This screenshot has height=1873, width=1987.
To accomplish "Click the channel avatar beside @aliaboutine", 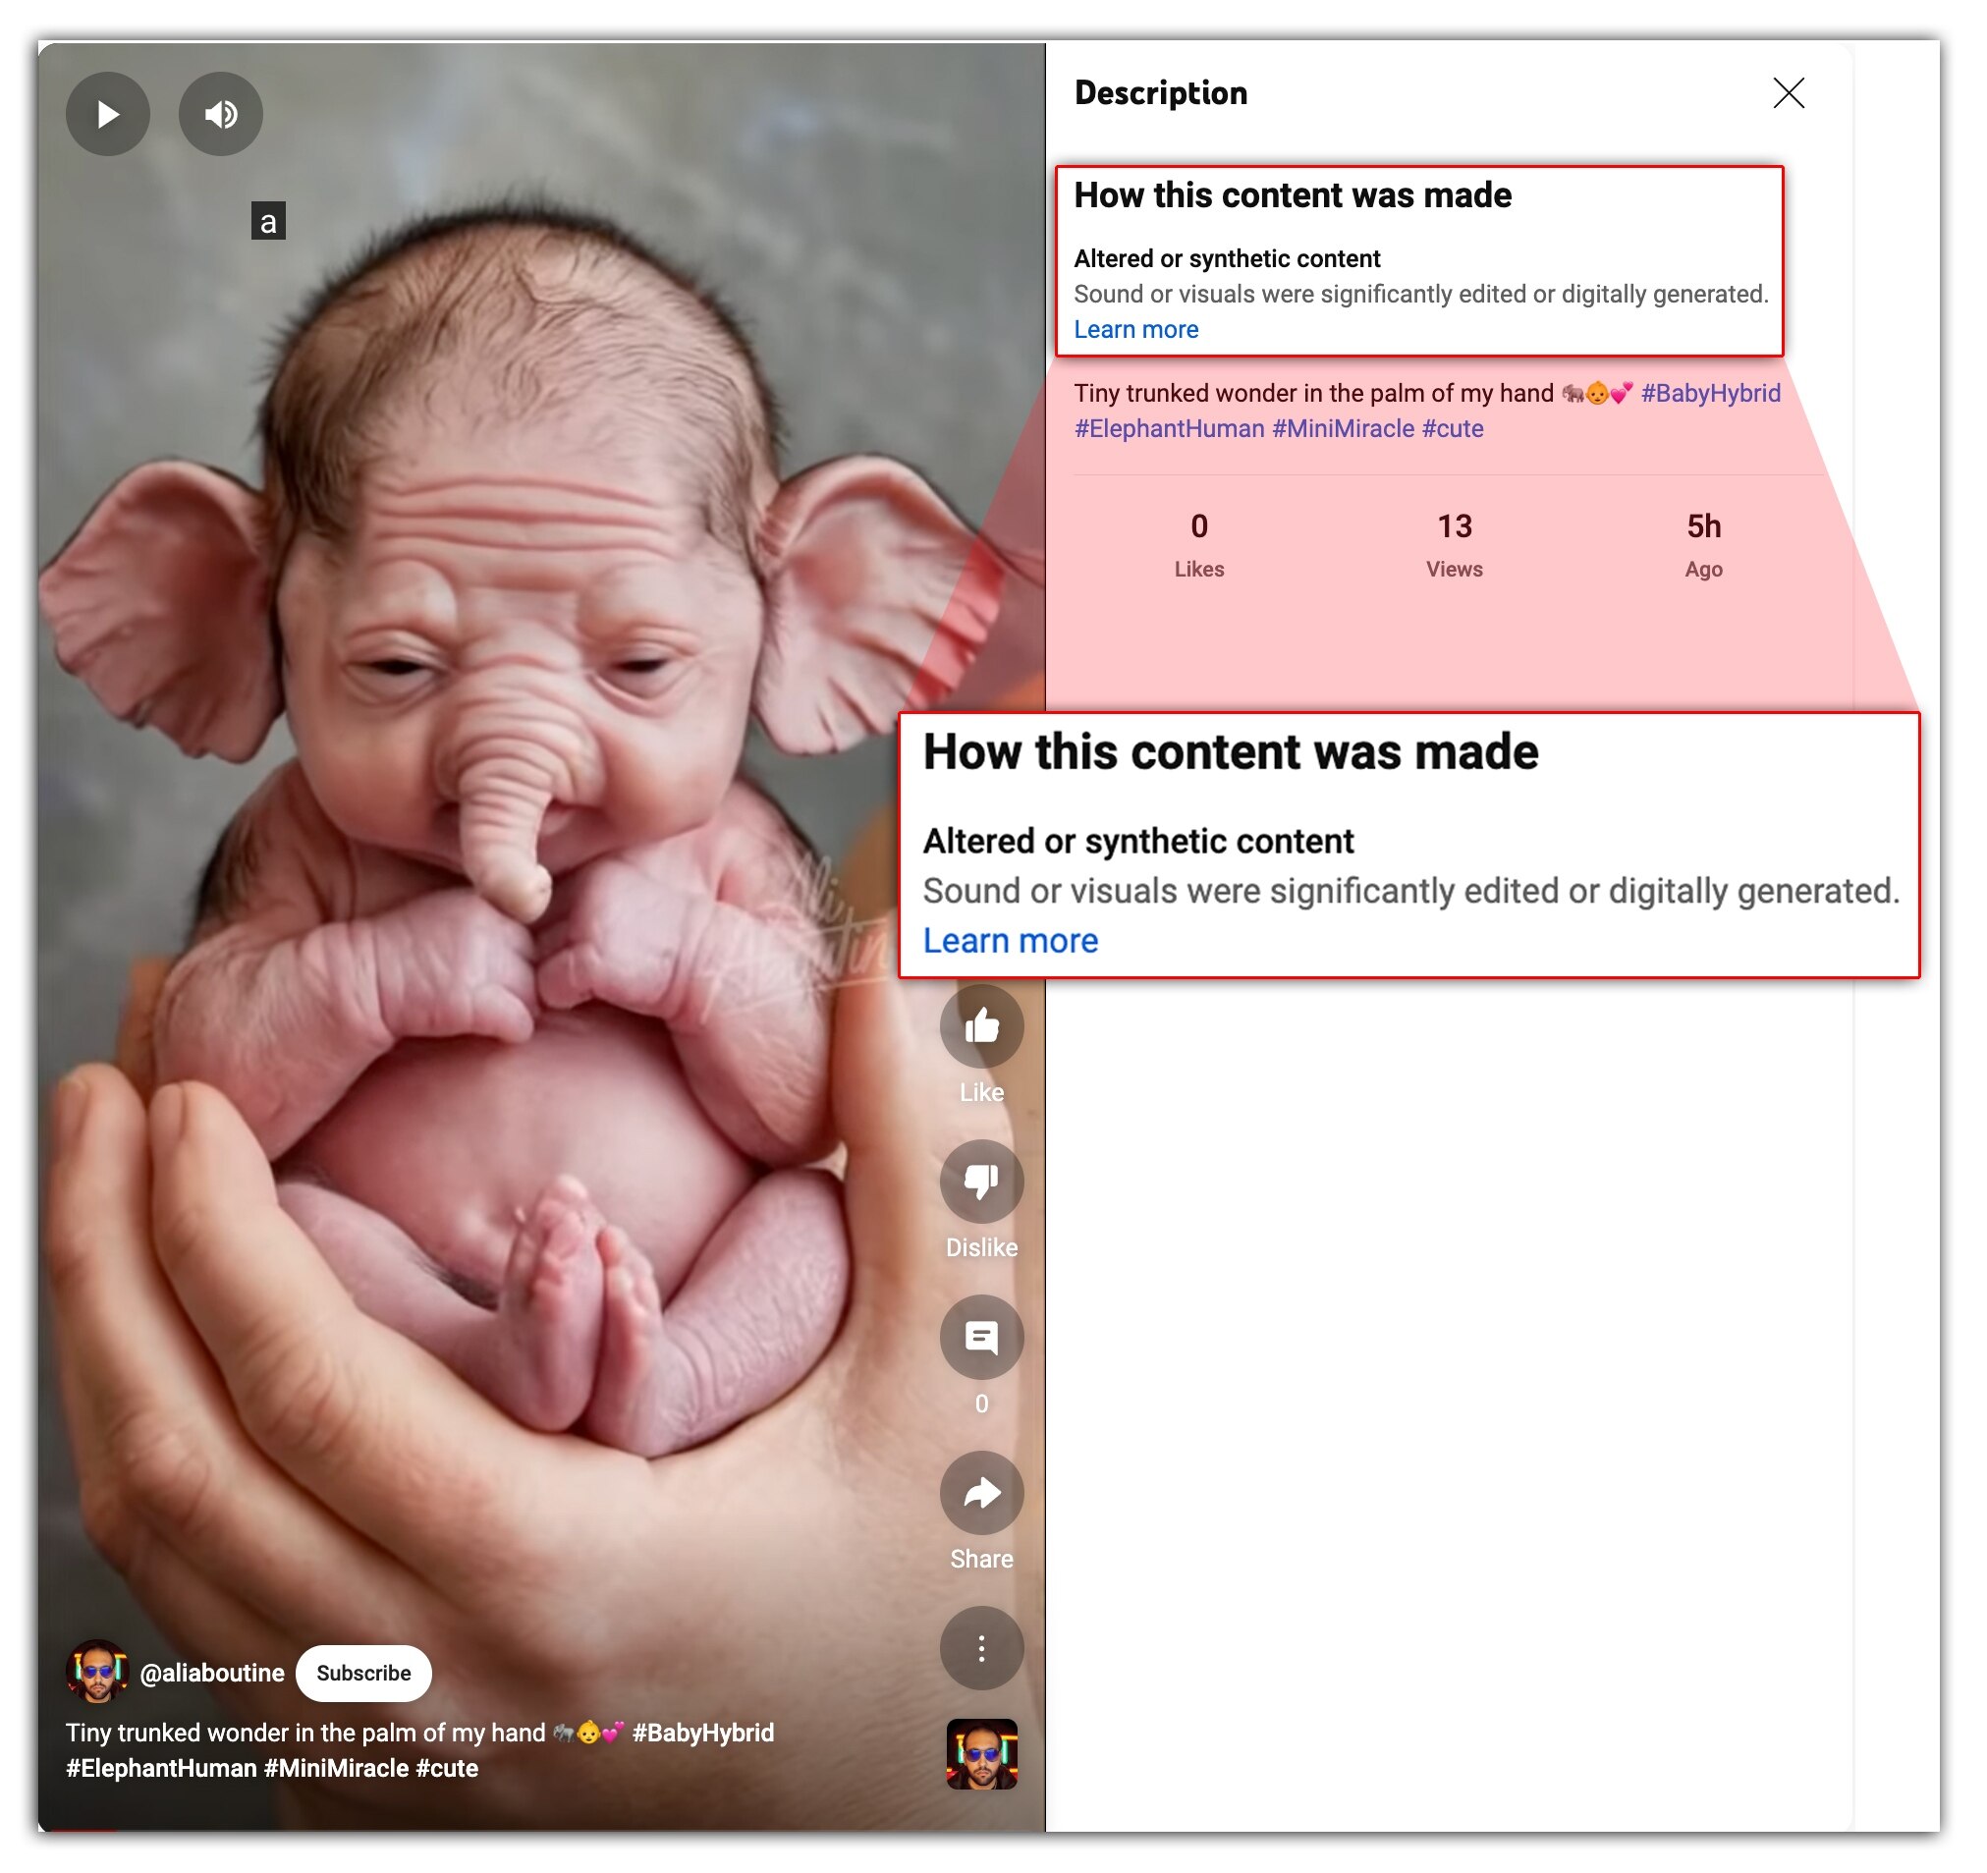I will [97, 1671].
